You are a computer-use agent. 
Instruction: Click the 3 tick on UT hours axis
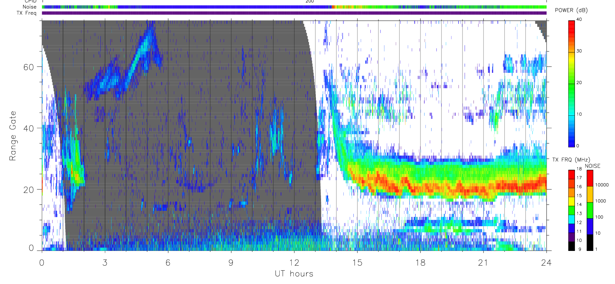click(105, 263)
